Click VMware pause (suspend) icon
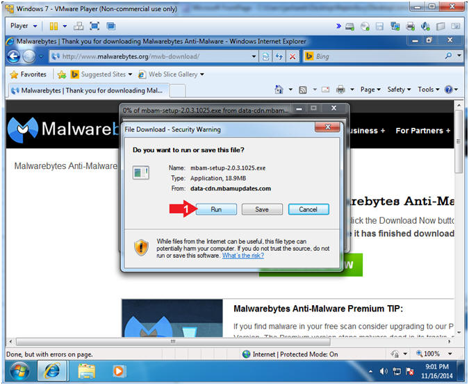 click(54, 26)
